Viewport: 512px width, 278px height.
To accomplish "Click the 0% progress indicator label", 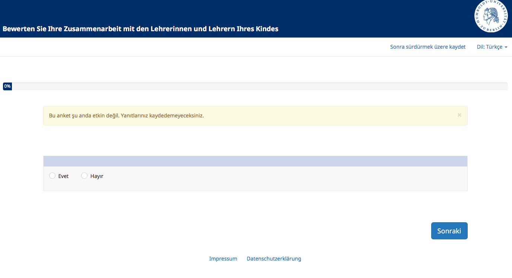I will [x=7, y=86].
